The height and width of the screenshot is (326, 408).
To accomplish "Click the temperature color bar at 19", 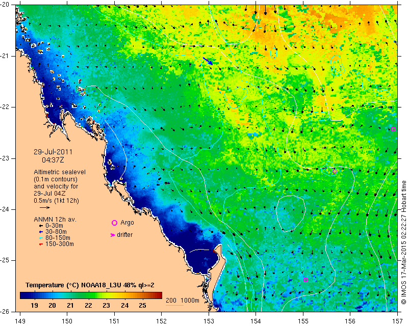I will pos(34,295).
